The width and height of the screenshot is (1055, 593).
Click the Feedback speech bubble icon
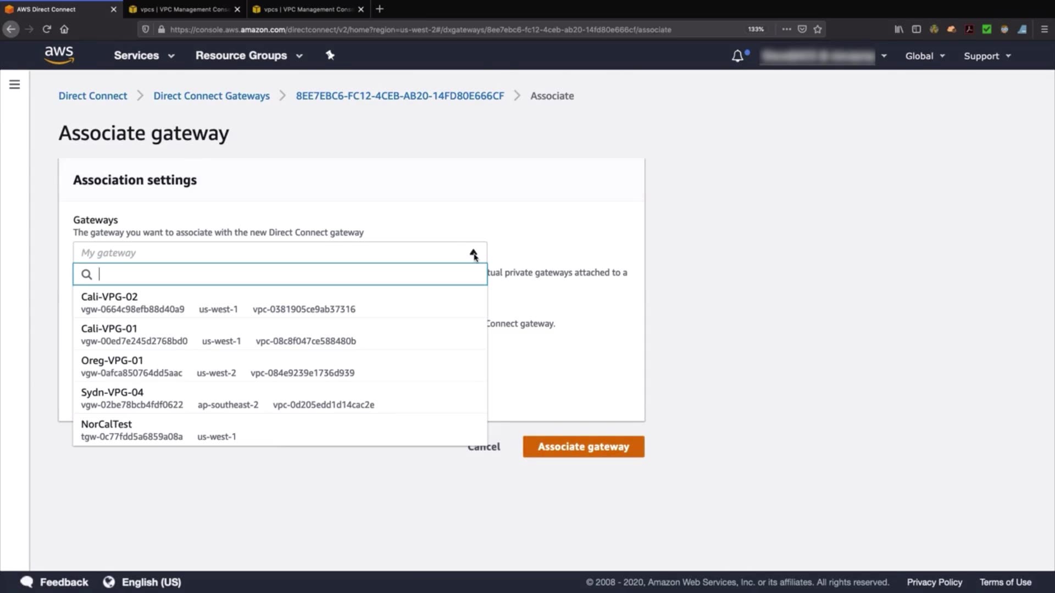coord(26,582)
